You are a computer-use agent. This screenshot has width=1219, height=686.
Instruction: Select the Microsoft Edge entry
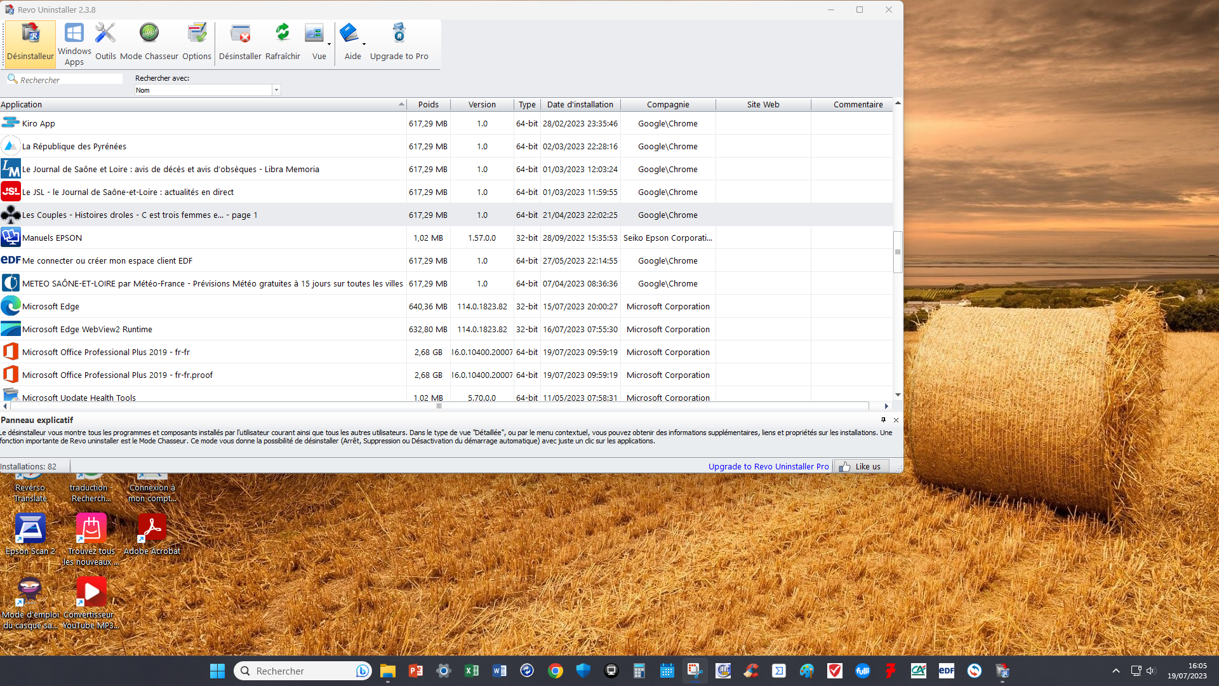tap(446, 306)
